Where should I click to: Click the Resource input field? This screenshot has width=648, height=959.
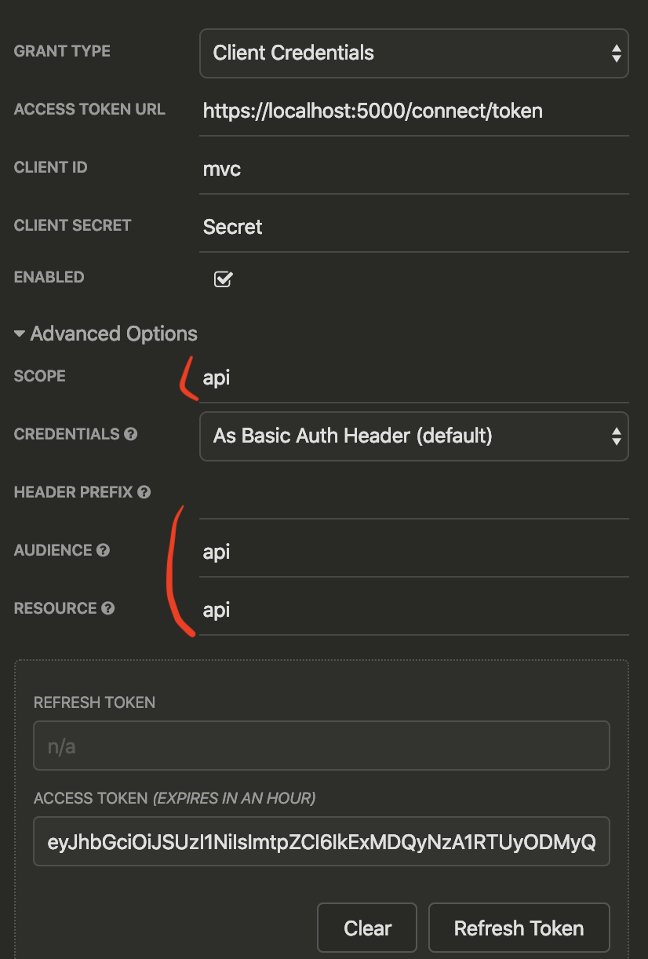413,611
